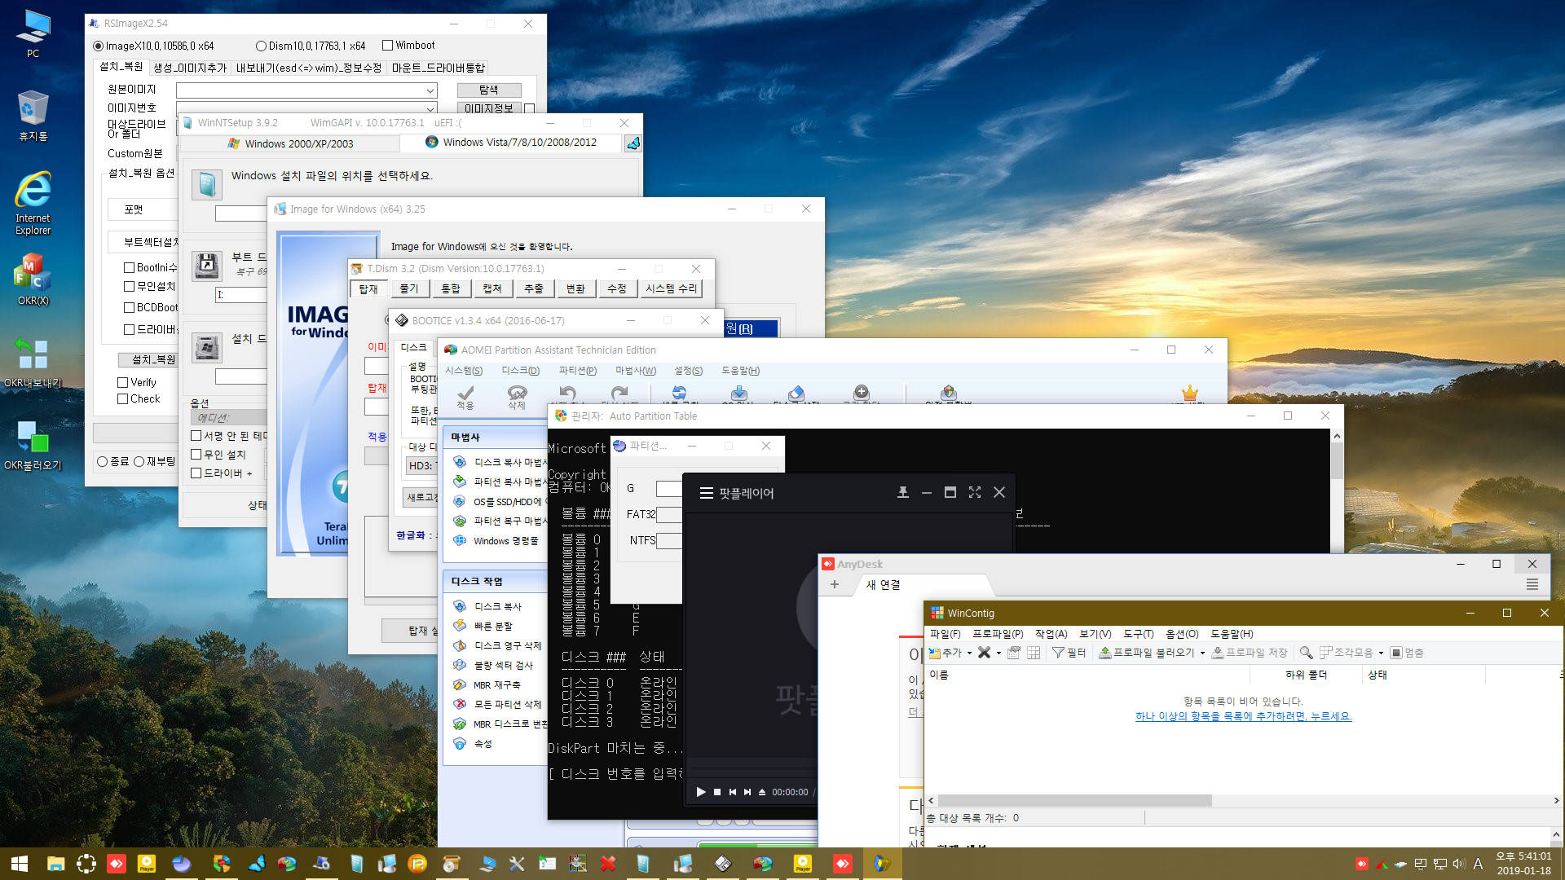
Task: Open WinContig 옵션(O) menu
Action: pyautogui.click(x=1182, y=634)
